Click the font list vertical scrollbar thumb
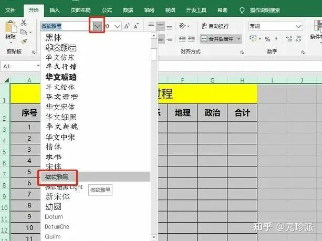The height and width of the screenshot is (241, 322). coord(153,54)
